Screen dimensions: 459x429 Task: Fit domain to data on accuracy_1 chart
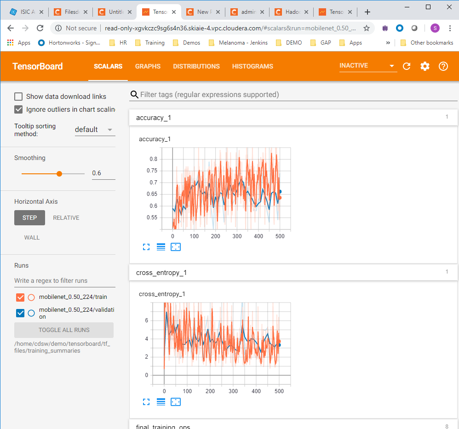coord(176,247)
